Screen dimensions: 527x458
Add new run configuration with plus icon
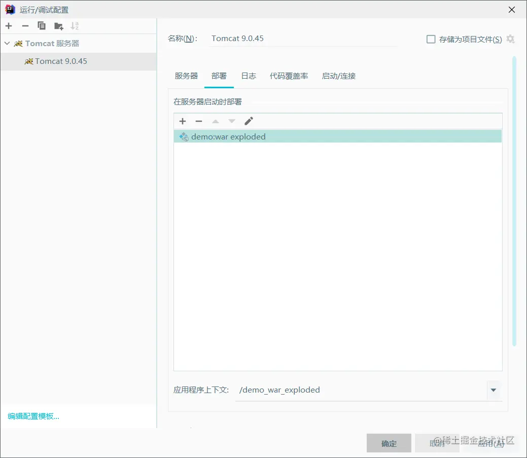point(9,26)
